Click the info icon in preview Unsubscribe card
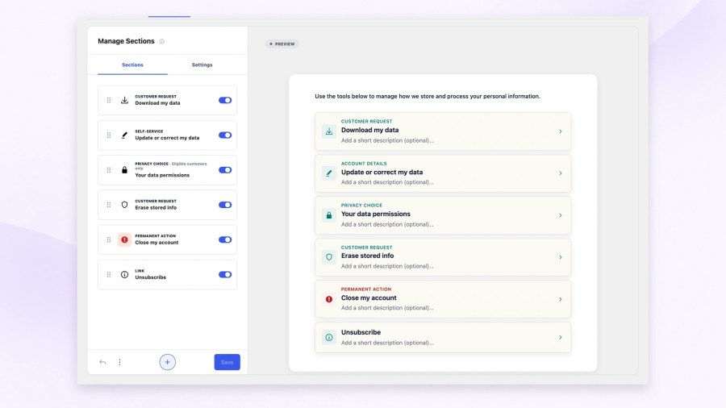 (329, 337)
